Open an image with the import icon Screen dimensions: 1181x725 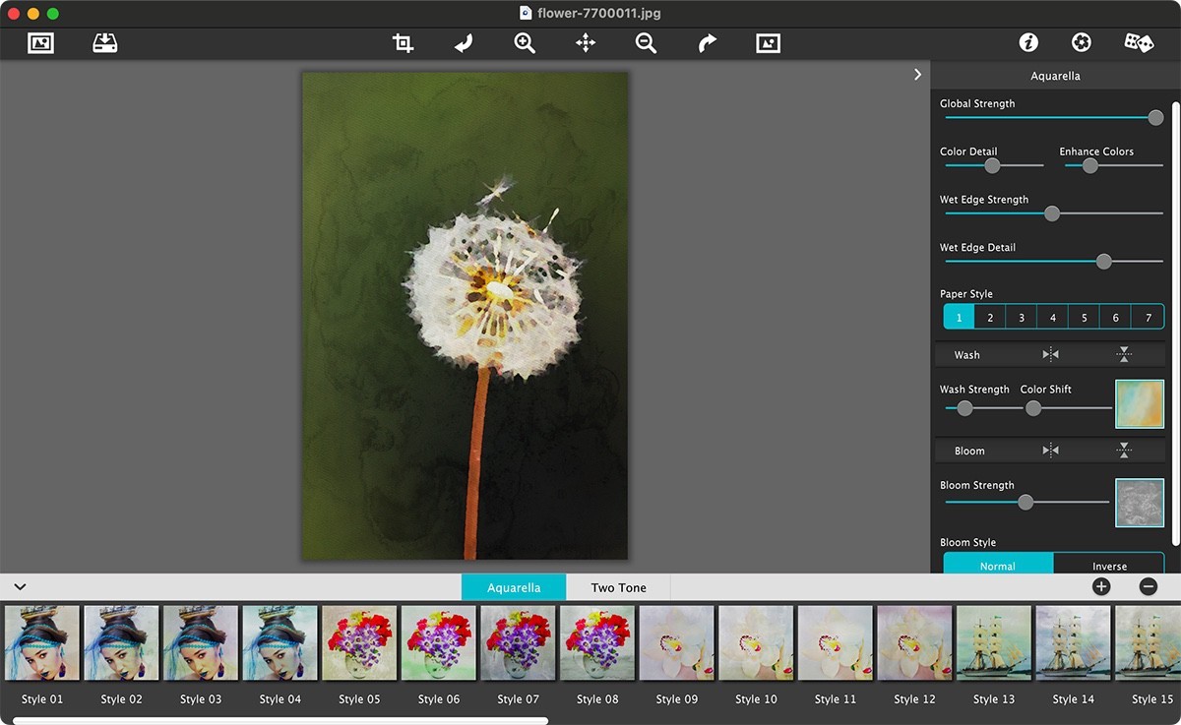[x=40, y=42]
